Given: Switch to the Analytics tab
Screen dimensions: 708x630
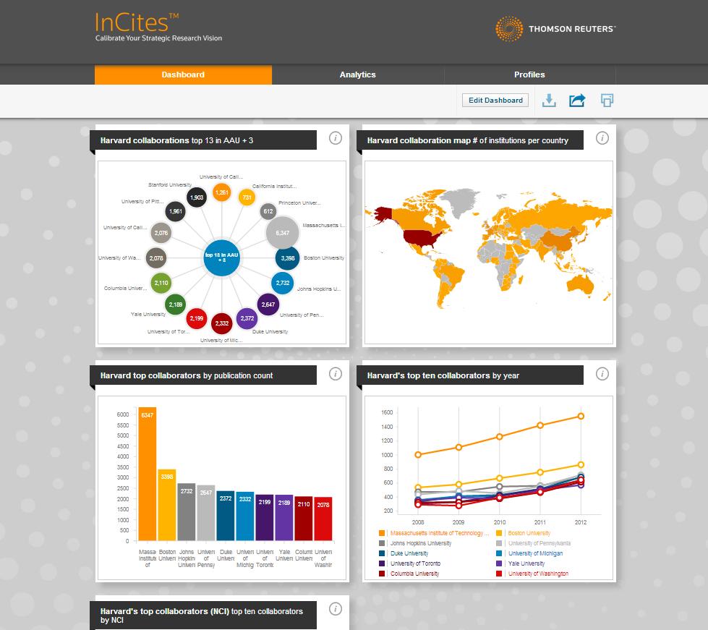Looking at the screenshot, I should (357, 75).
